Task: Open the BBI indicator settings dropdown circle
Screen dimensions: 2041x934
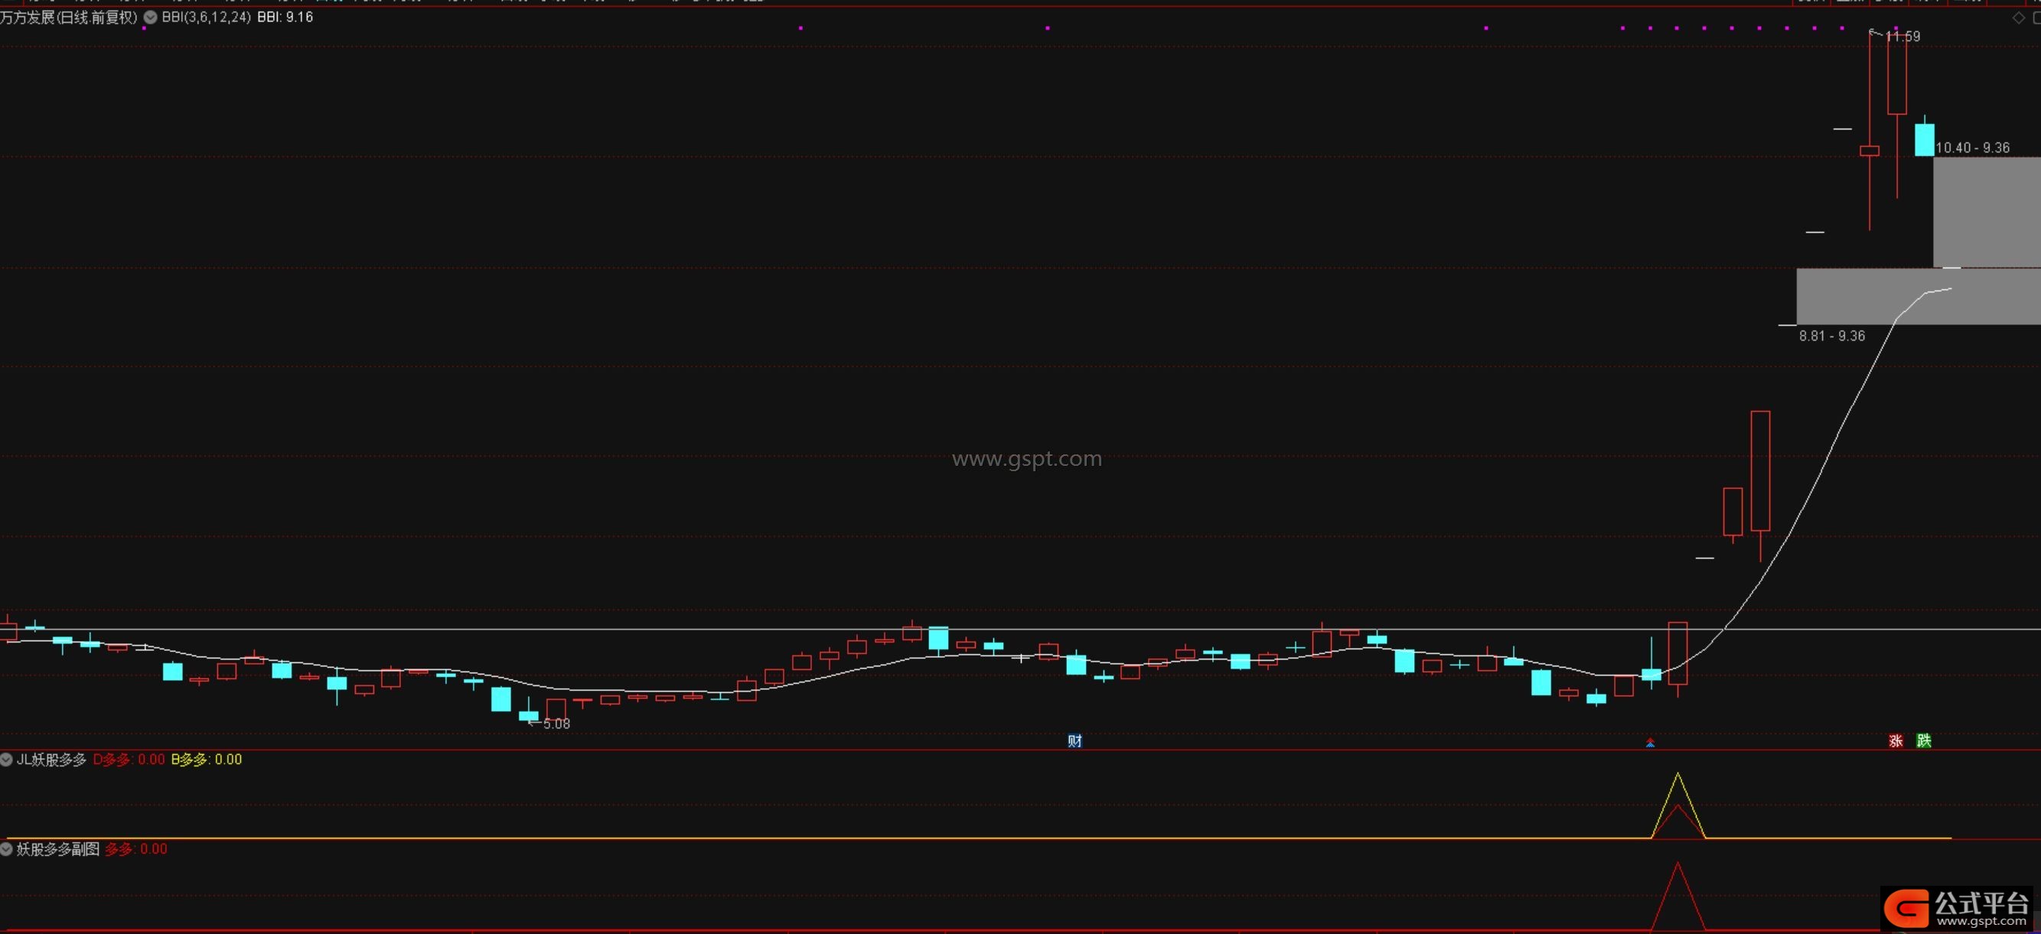Action: point(151,18)
